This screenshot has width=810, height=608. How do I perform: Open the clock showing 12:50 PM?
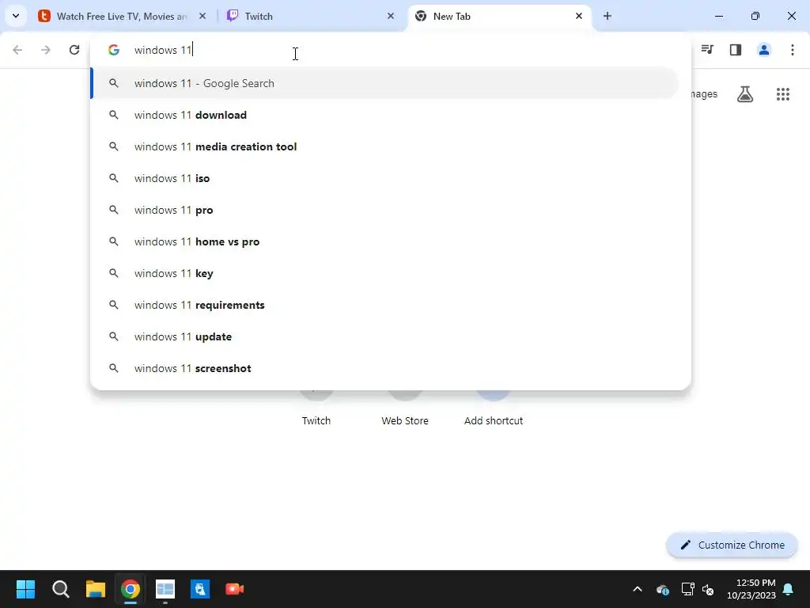pos(751,589)
